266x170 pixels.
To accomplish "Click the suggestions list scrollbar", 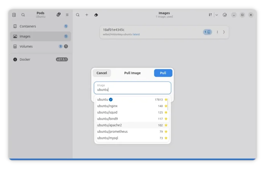I will [168, 104].
